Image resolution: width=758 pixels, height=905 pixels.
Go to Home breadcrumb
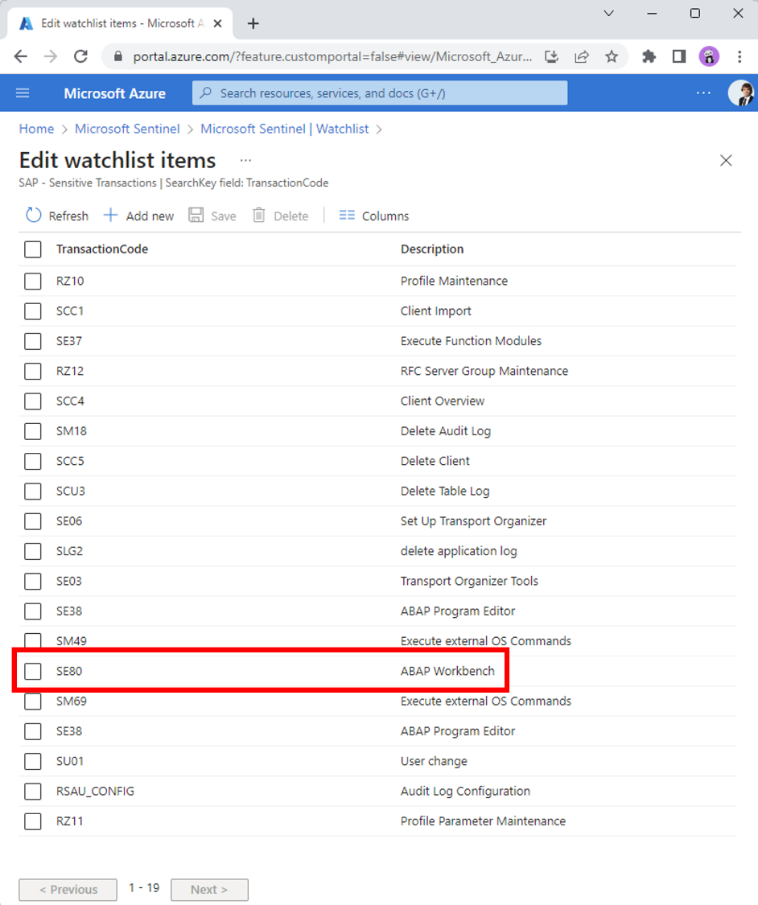click(36, 129)
